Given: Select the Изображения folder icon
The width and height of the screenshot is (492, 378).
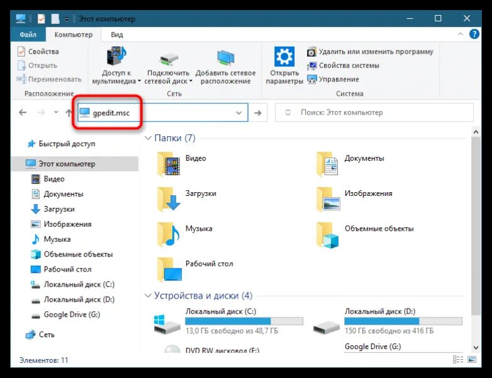Looking at the screenshot, I should click(x=328, y=199).
